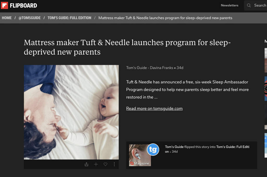Flip the story with the plus icon
The height and width of the screenshot is (177, 267).
96,164
